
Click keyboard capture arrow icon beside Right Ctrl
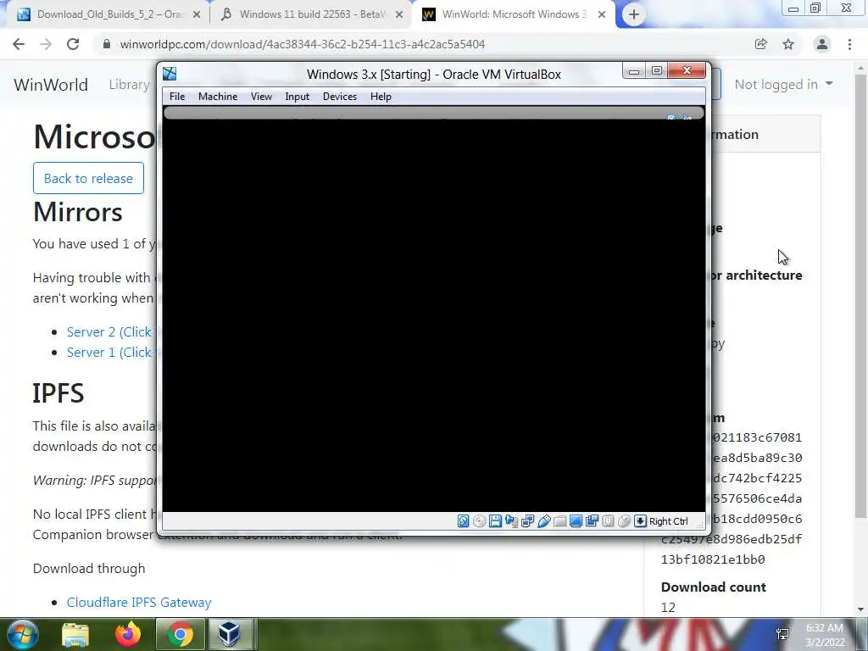(x=640, y=521)
